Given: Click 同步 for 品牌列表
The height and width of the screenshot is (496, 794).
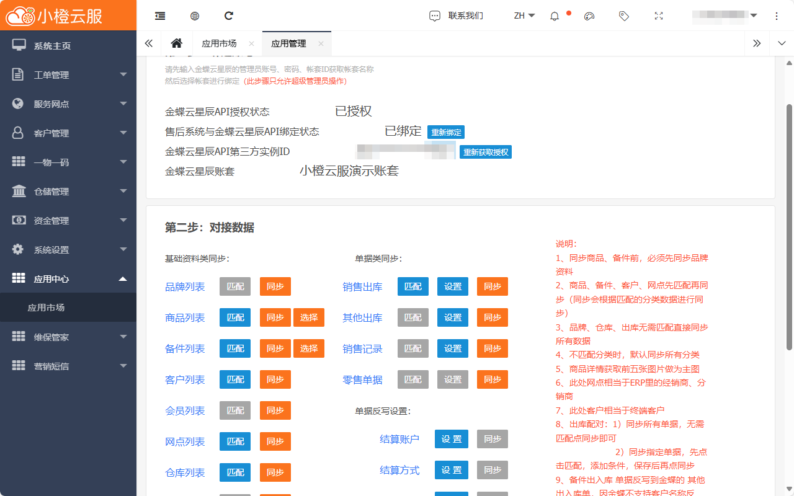Looking at the screenshot, I should point(275,286).
